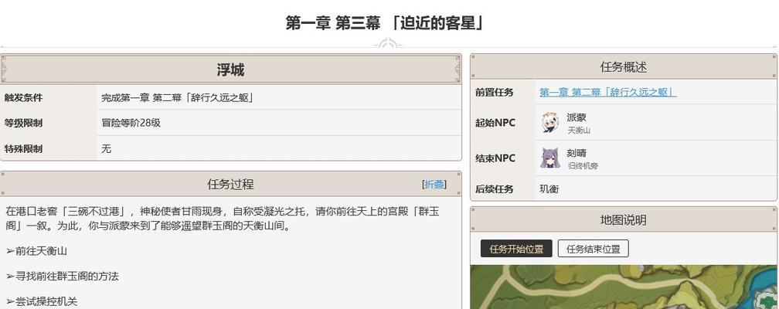Click the quest description paragraph about 甘雨
Viewport: 779px width, 309px height.
coord(223,219)
